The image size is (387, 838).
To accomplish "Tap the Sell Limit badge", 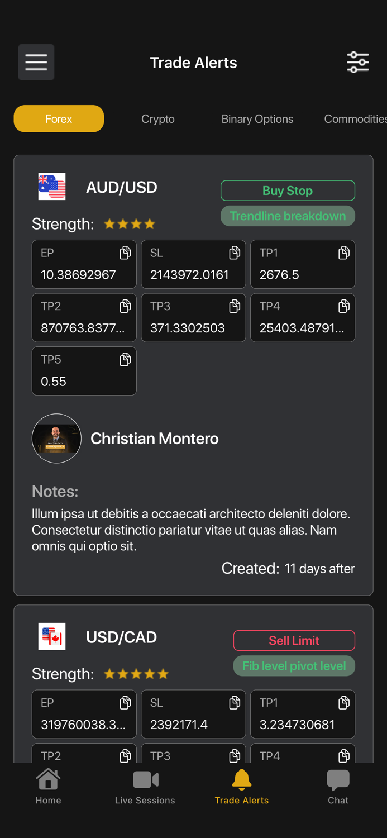I will pyautogui.click(x=294, y=640).
